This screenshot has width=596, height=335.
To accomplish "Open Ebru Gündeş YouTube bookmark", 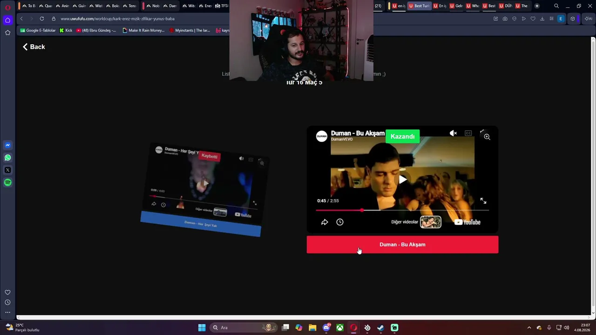I will [x=96, y=30].
